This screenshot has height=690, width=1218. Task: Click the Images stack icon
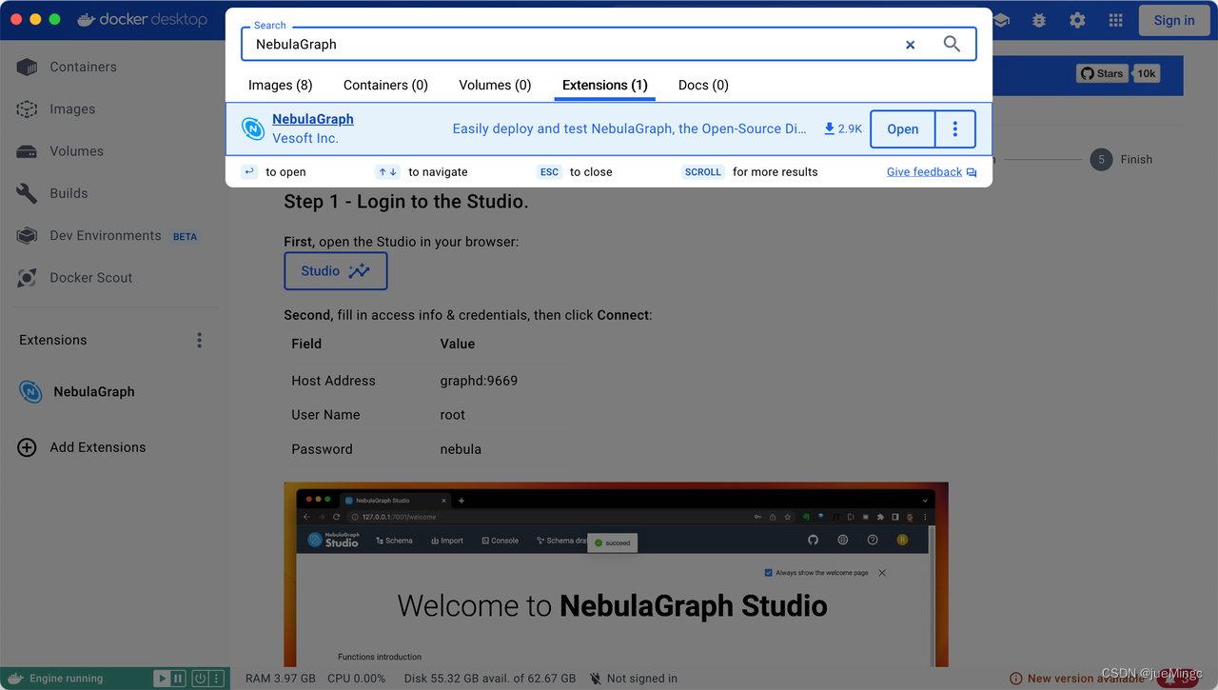[x=27, y=108]
